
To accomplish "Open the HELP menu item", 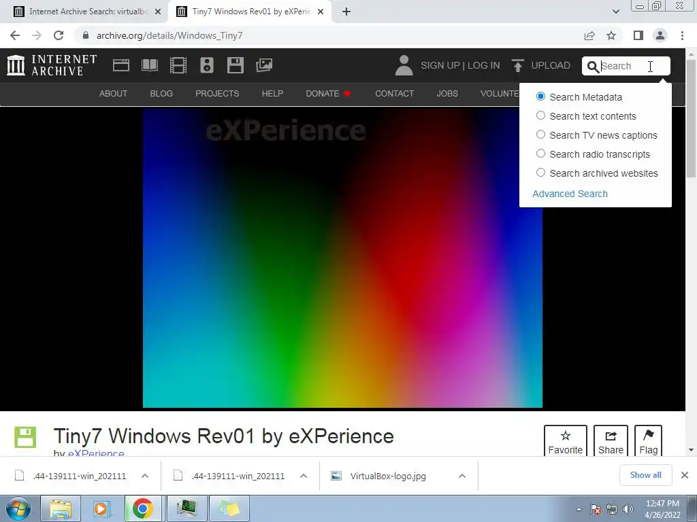I will coord(272,94).
